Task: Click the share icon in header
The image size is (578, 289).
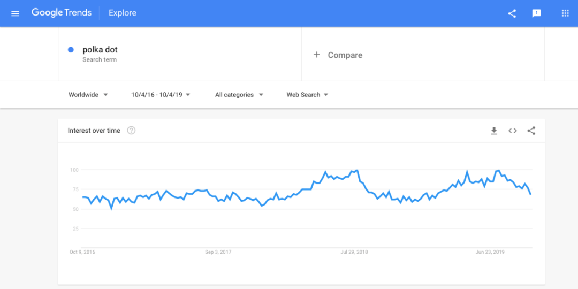Action: (512, 13)
